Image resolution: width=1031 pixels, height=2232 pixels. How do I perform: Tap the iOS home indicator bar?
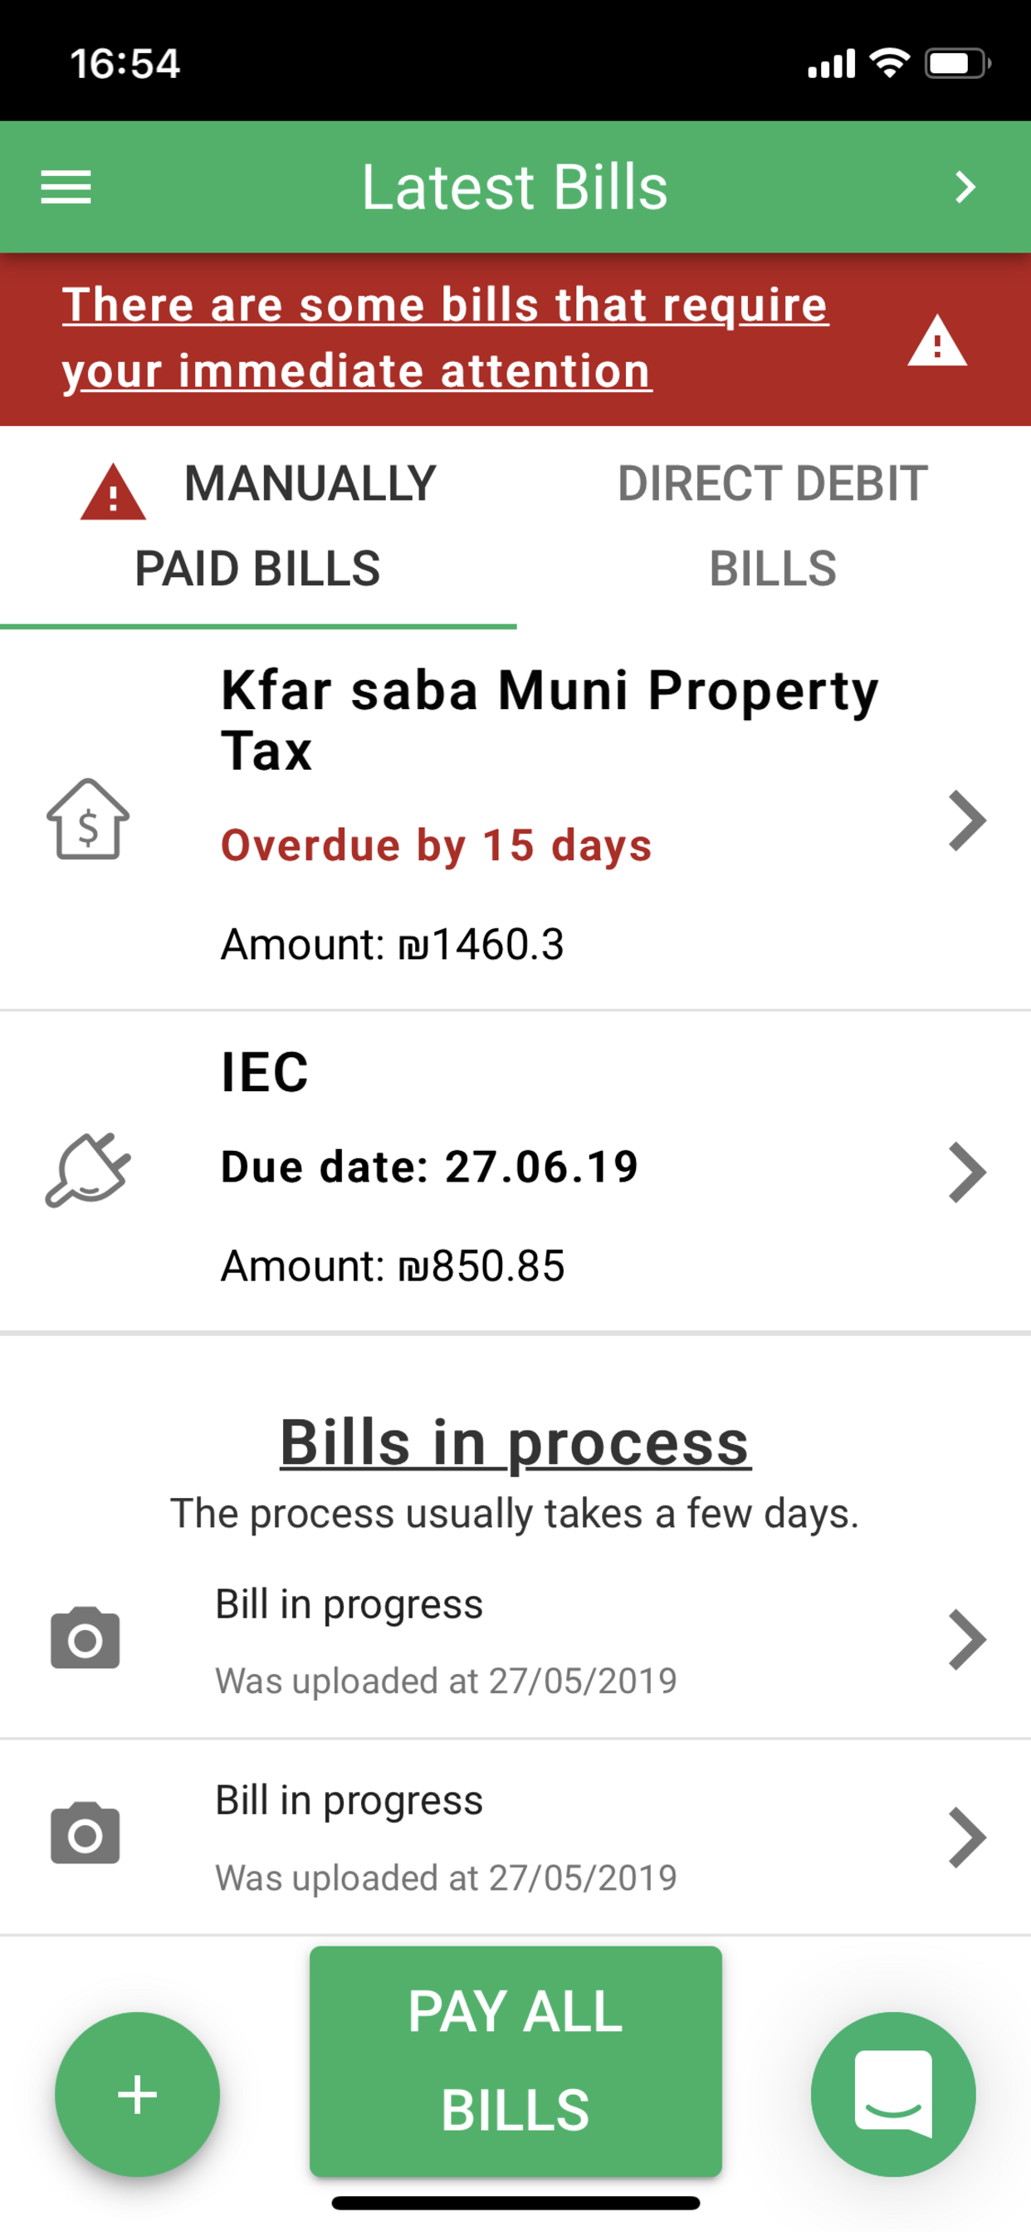tap(515, 2203)
